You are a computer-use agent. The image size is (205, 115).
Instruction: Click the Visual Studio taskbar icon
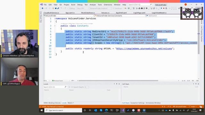[122, 110]
